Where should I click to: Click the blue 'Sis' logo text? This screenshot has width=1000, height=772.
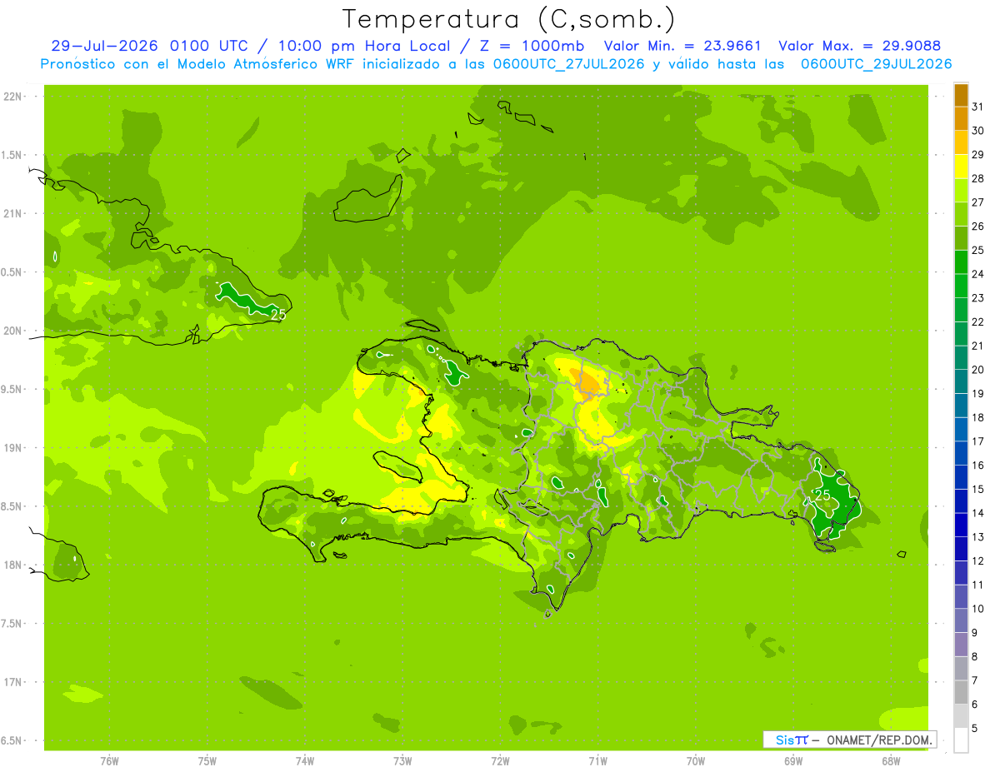(783, 740)
